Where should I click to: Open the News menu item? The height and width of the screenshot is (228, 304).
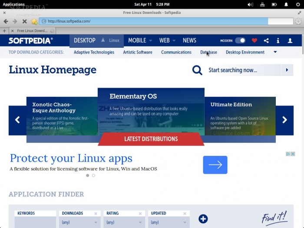(x=189, y=40)
